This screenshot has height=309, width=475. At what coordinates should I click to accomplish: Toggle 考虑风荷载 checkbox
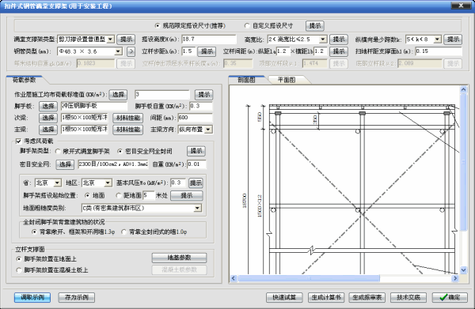click(18, 141)
